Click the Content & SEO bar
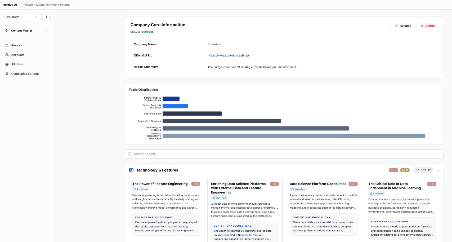 click(192, 114)
